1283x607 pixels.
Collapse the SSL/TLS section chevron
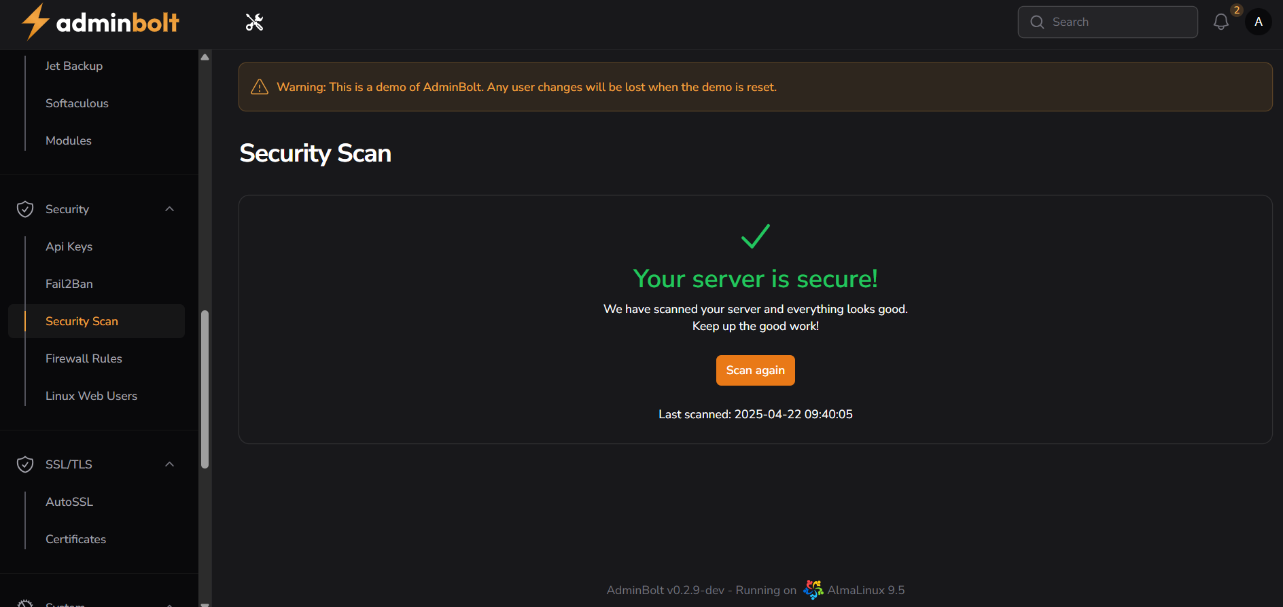[170, 464]
